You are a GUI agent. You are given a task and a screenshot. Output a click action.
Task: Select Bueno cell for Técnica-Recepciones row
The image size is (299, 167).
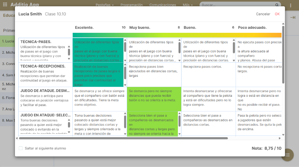[x=208, y=75]
